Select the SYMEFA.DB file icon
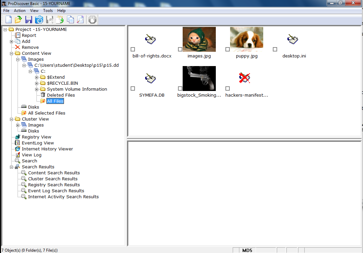 point(151,78)
